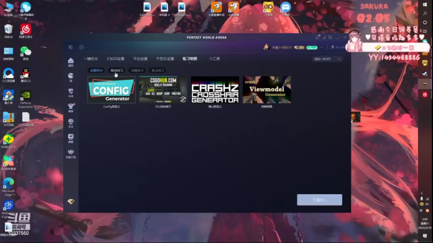The width and height of the screenshot is (433, 243).
Task: Open the Crashz Crosshair Generator thumbnail
Action: click(x=215, y=90)
